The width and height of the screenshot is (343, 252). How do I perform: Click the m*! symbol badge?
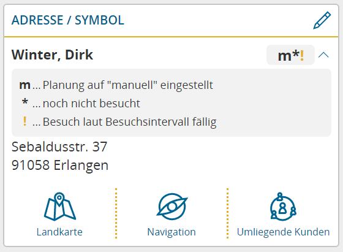coord(290,55)
